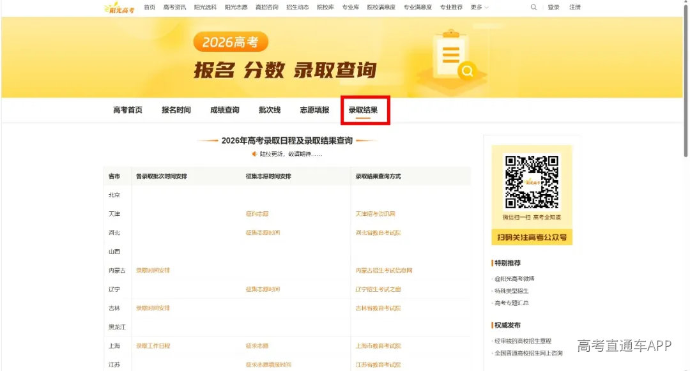Open 内蒙古招生考试信息网 link
690x371 pixels.
point(384,271)
